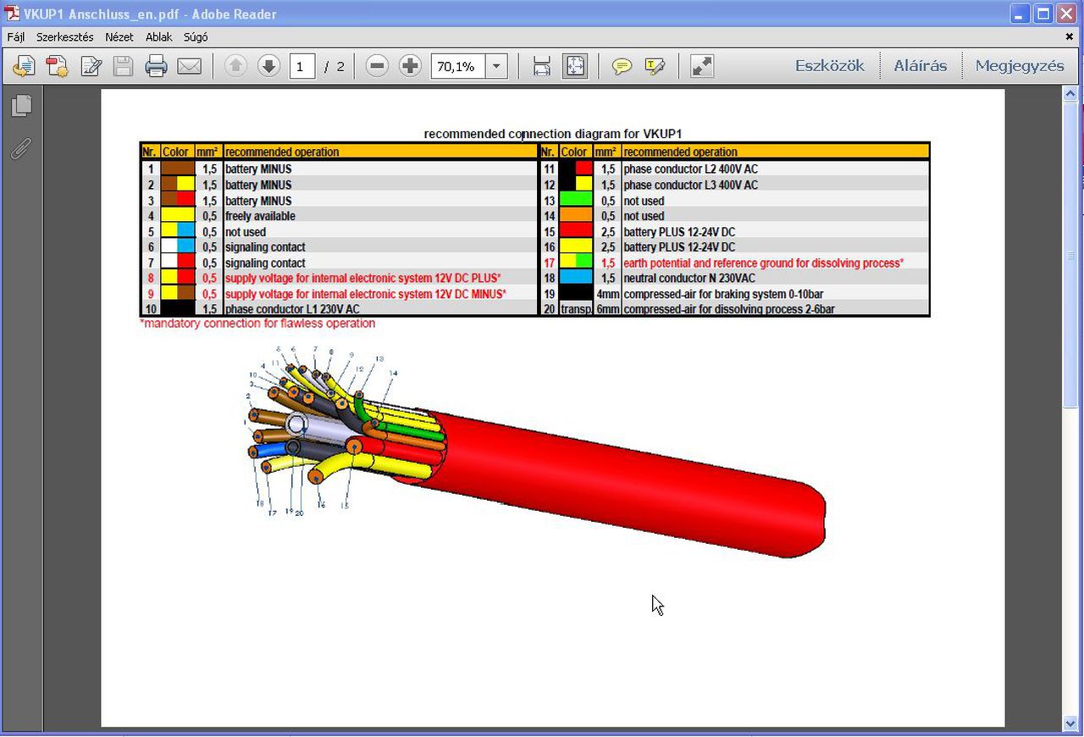The height and width of the screenshot is (737, 1084).
Task: Open the Súgó menu
Action: click(196, 37)
